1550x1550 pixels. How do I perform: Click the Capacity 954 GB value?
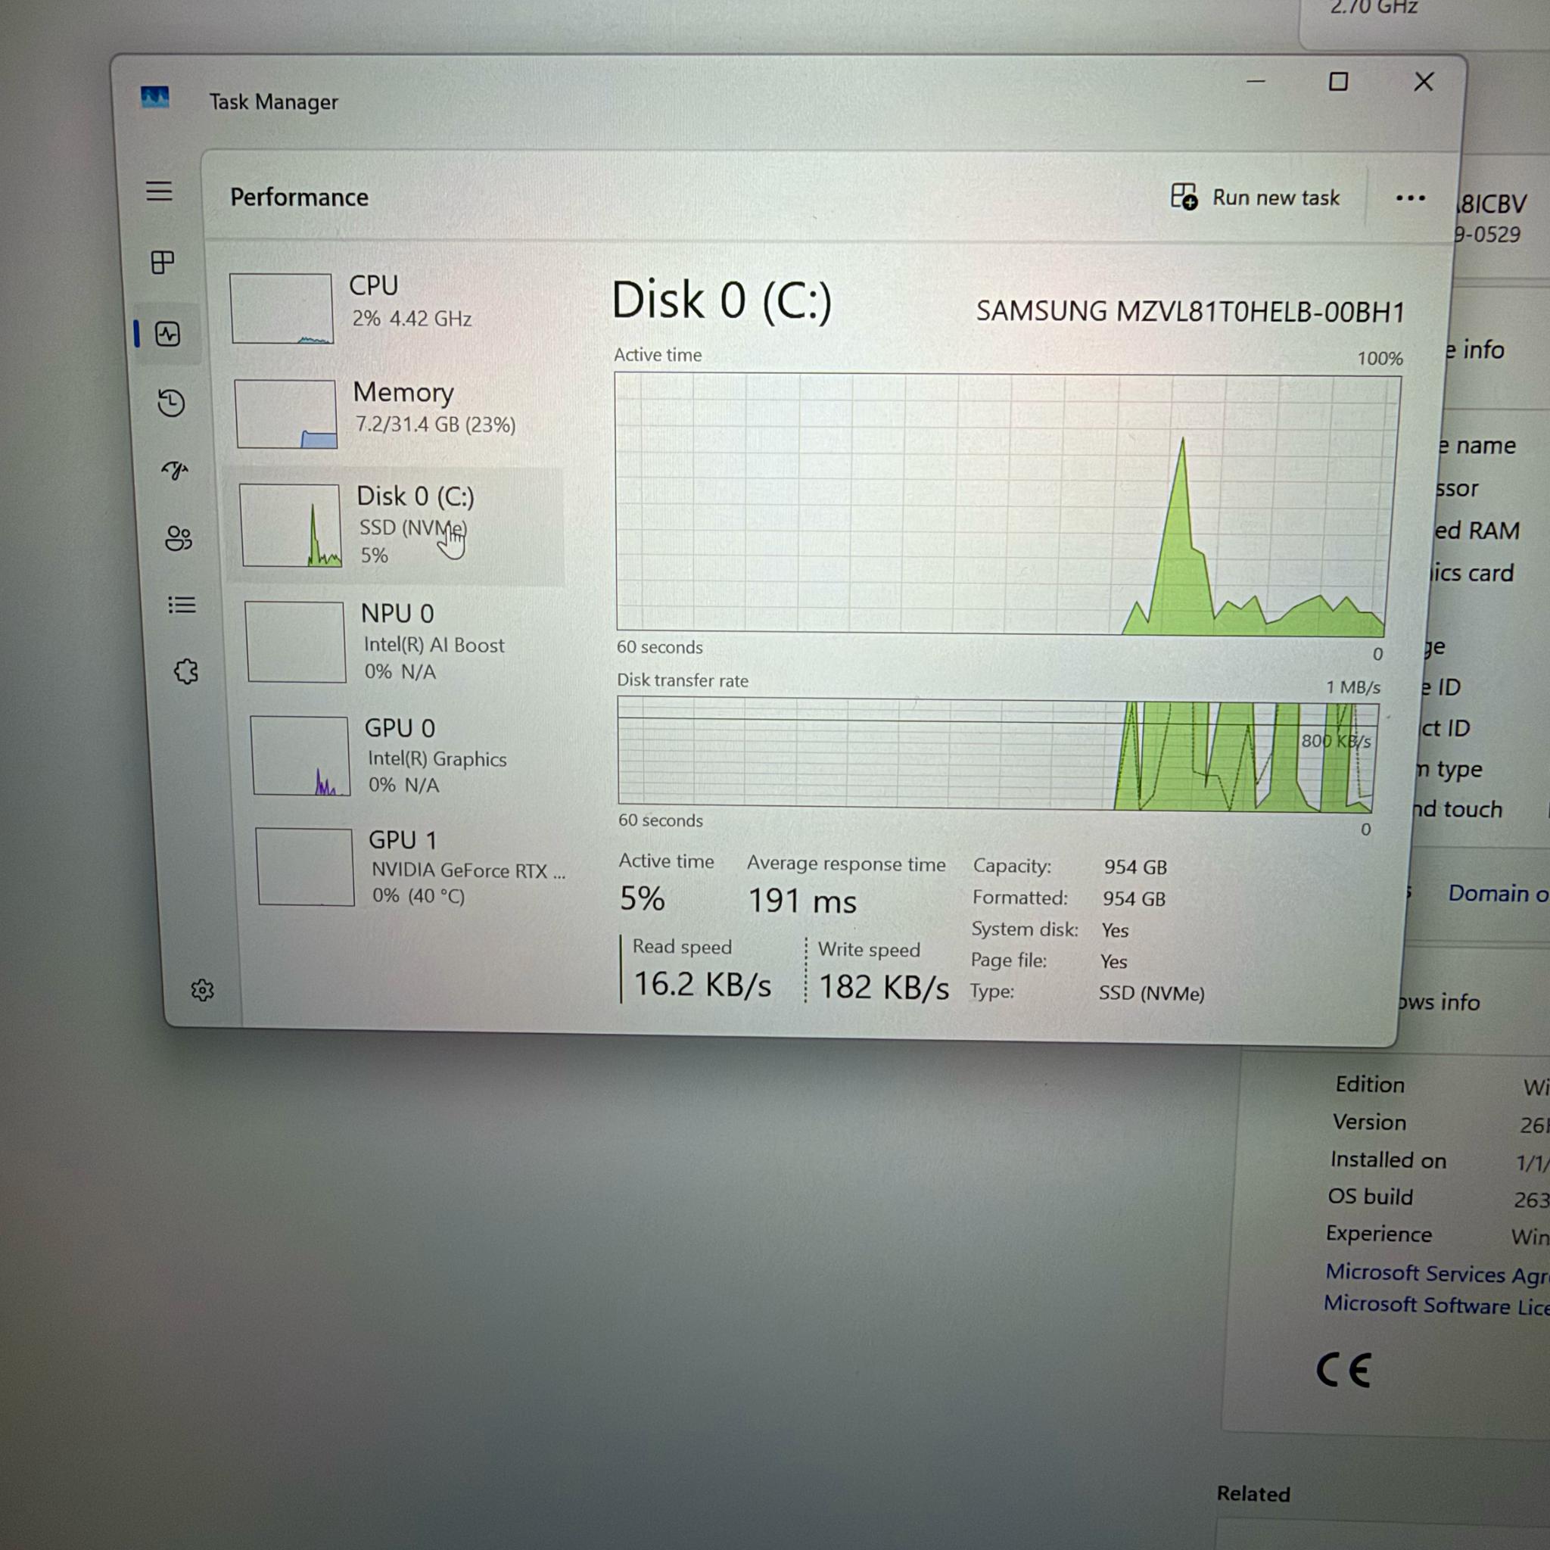[1135, 867]
